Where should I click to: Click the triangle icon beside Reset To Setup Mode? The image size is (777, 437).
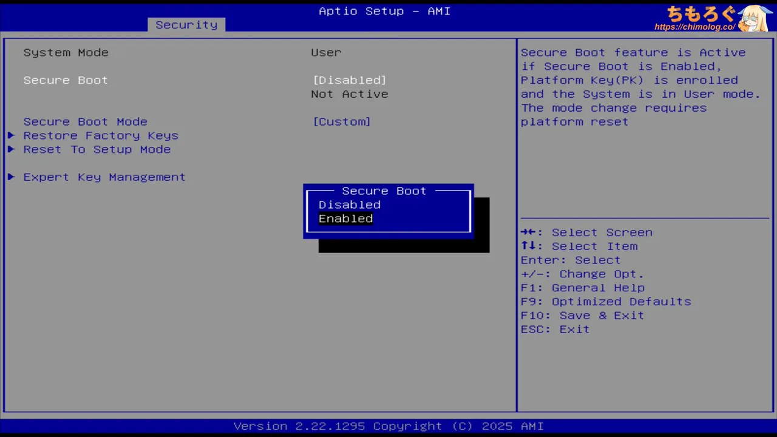pos(11,149)
